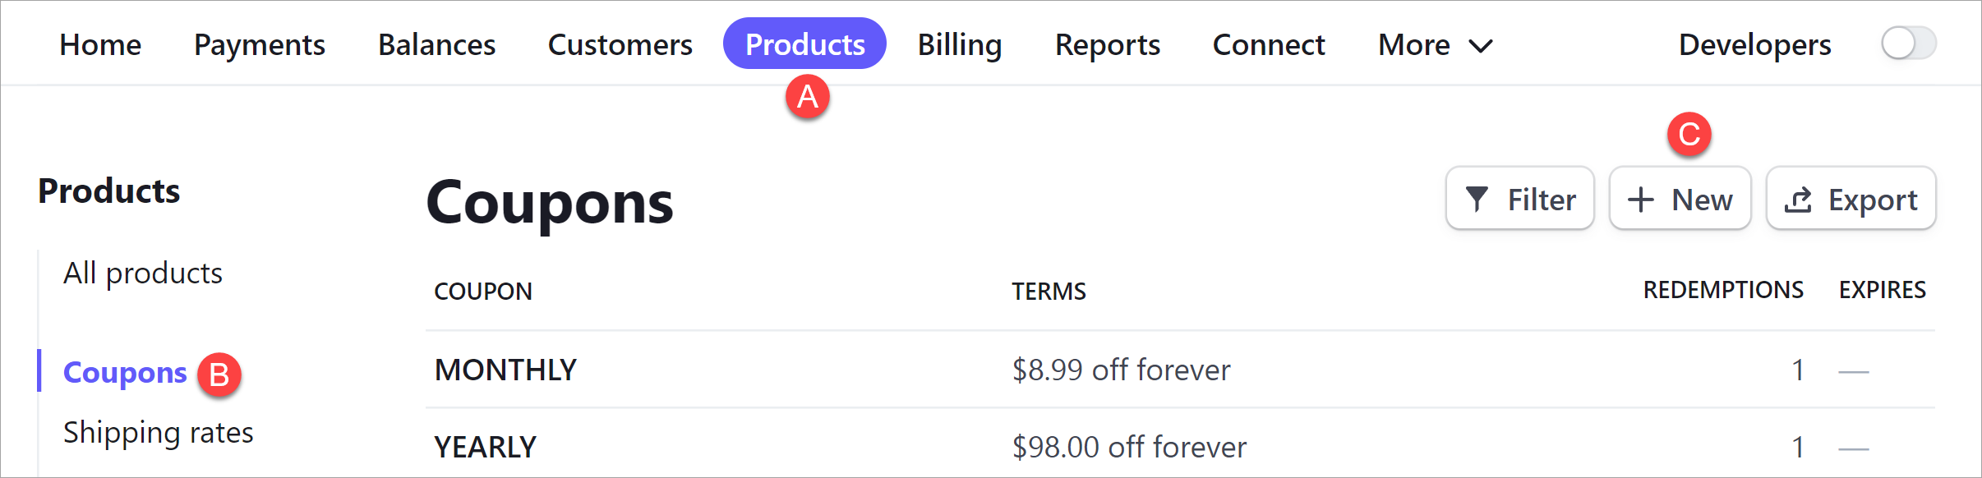
Task: Navigate to the Customers tab
Action: click(620, 45)
